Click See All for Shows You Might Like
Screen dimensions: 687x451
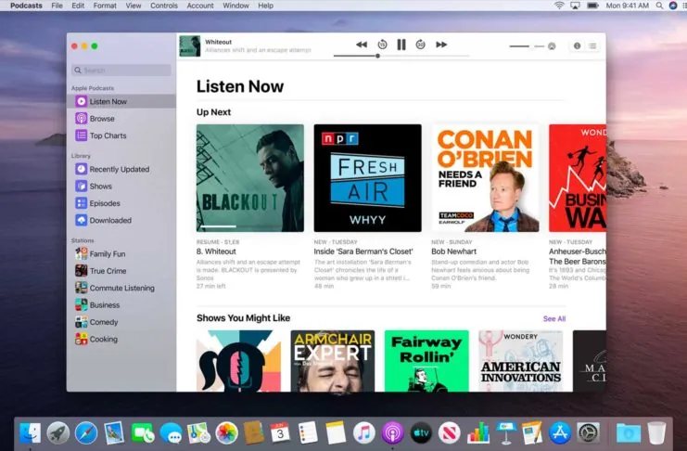coord(554,318)
